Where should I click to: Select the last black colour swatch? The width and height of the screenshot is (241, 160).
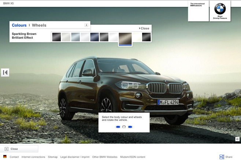tap(147, 37)
